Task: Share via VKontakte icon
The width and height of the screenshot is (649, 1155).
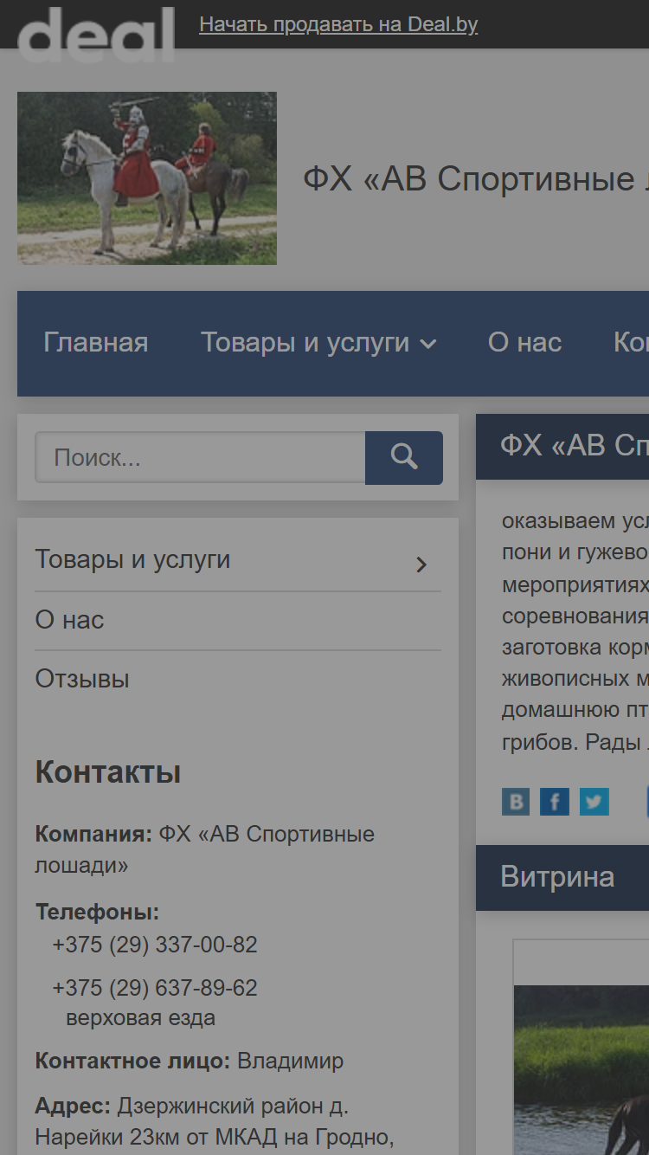Action: pyautogui.click(x=516, y=802)
